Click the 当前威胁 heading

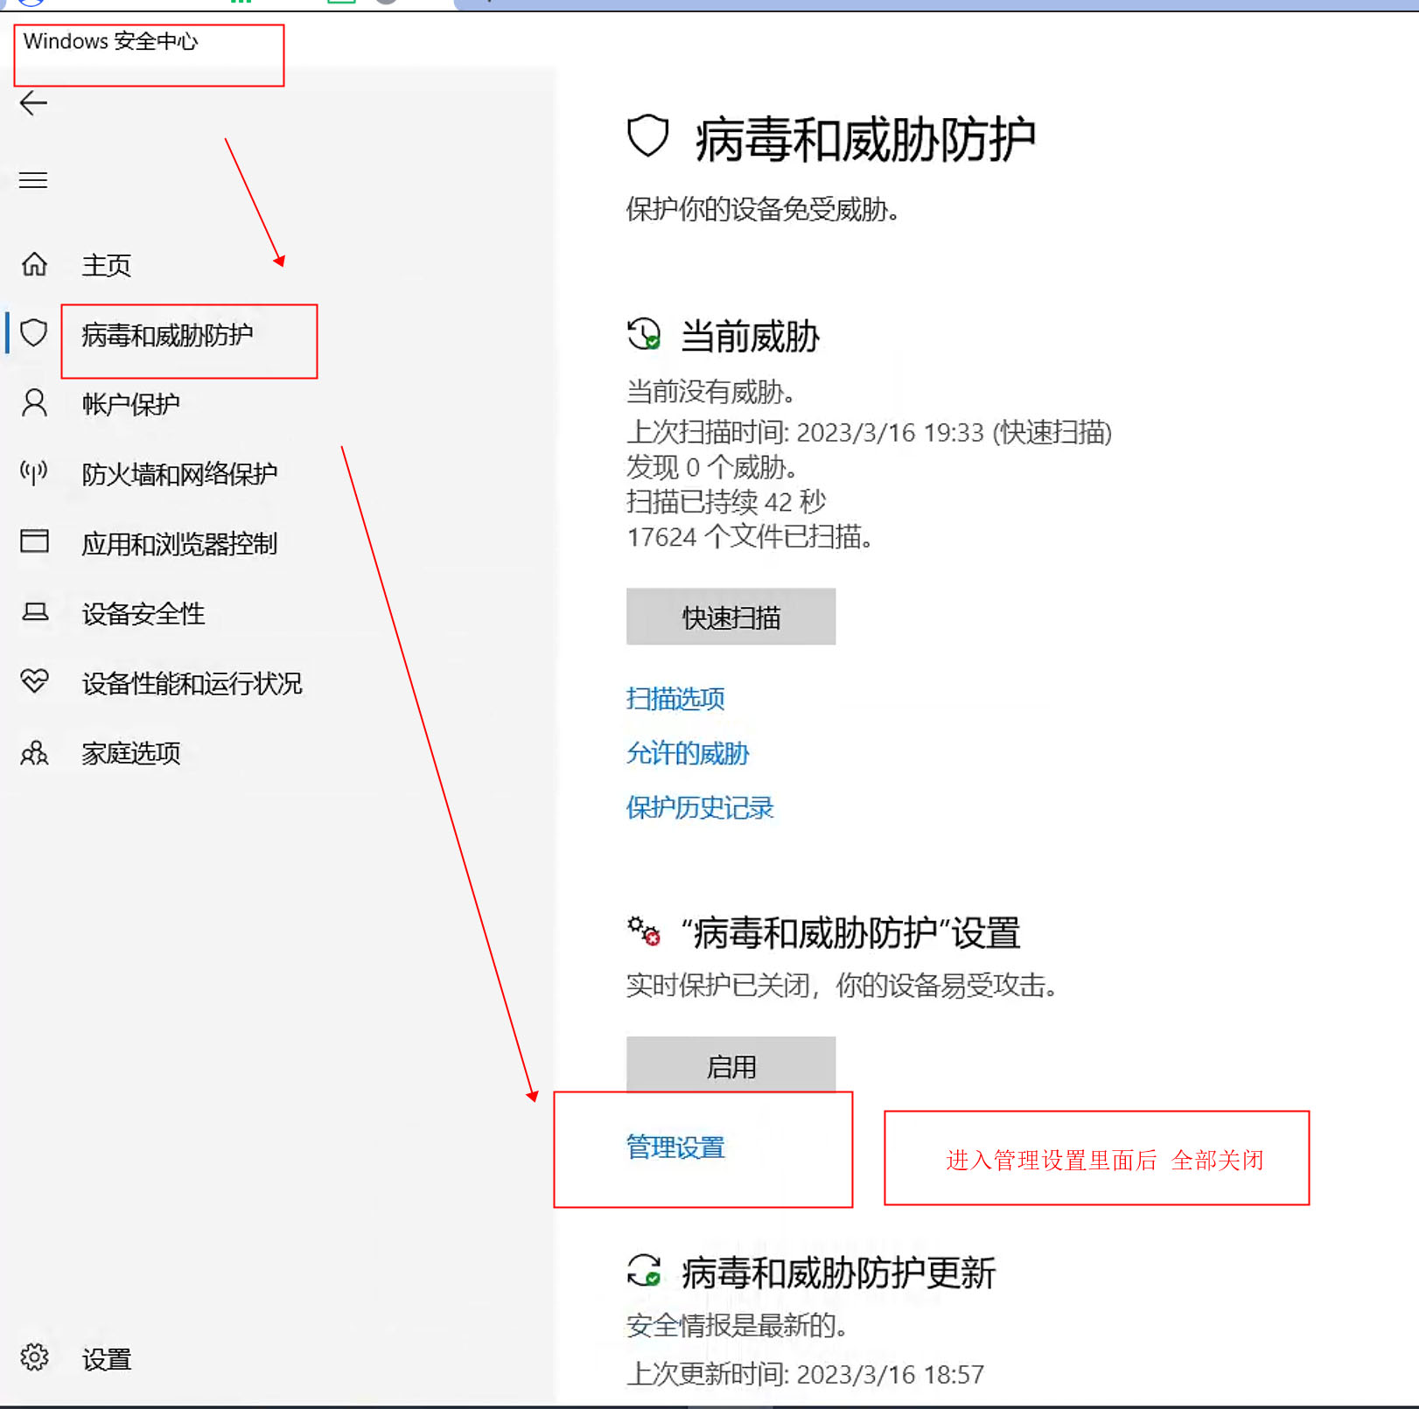750,337
